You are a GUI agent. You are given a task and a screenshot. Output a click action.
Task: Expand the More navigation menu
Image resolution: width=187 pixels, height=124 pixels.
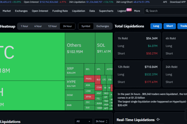tap(137, 11)
